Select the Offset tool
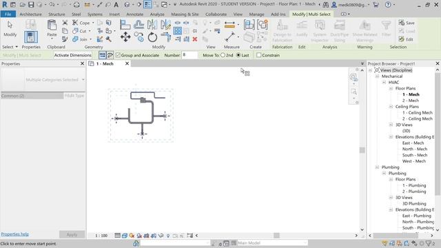The image size is (441, 248). 139,25
